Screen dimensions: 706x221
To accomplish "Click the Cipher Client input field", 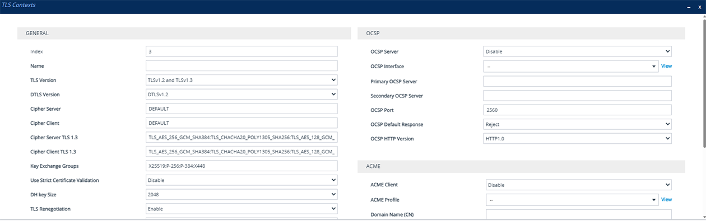I will click(241, 123).
